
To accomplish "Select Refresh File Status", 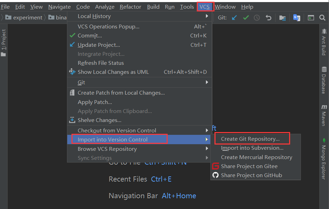I will click(x=140, y=63).
